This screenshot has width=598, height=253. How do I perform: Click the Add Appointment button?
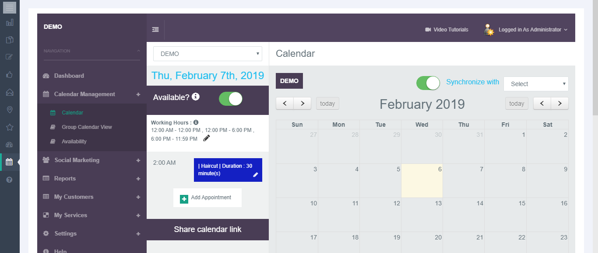207,198
